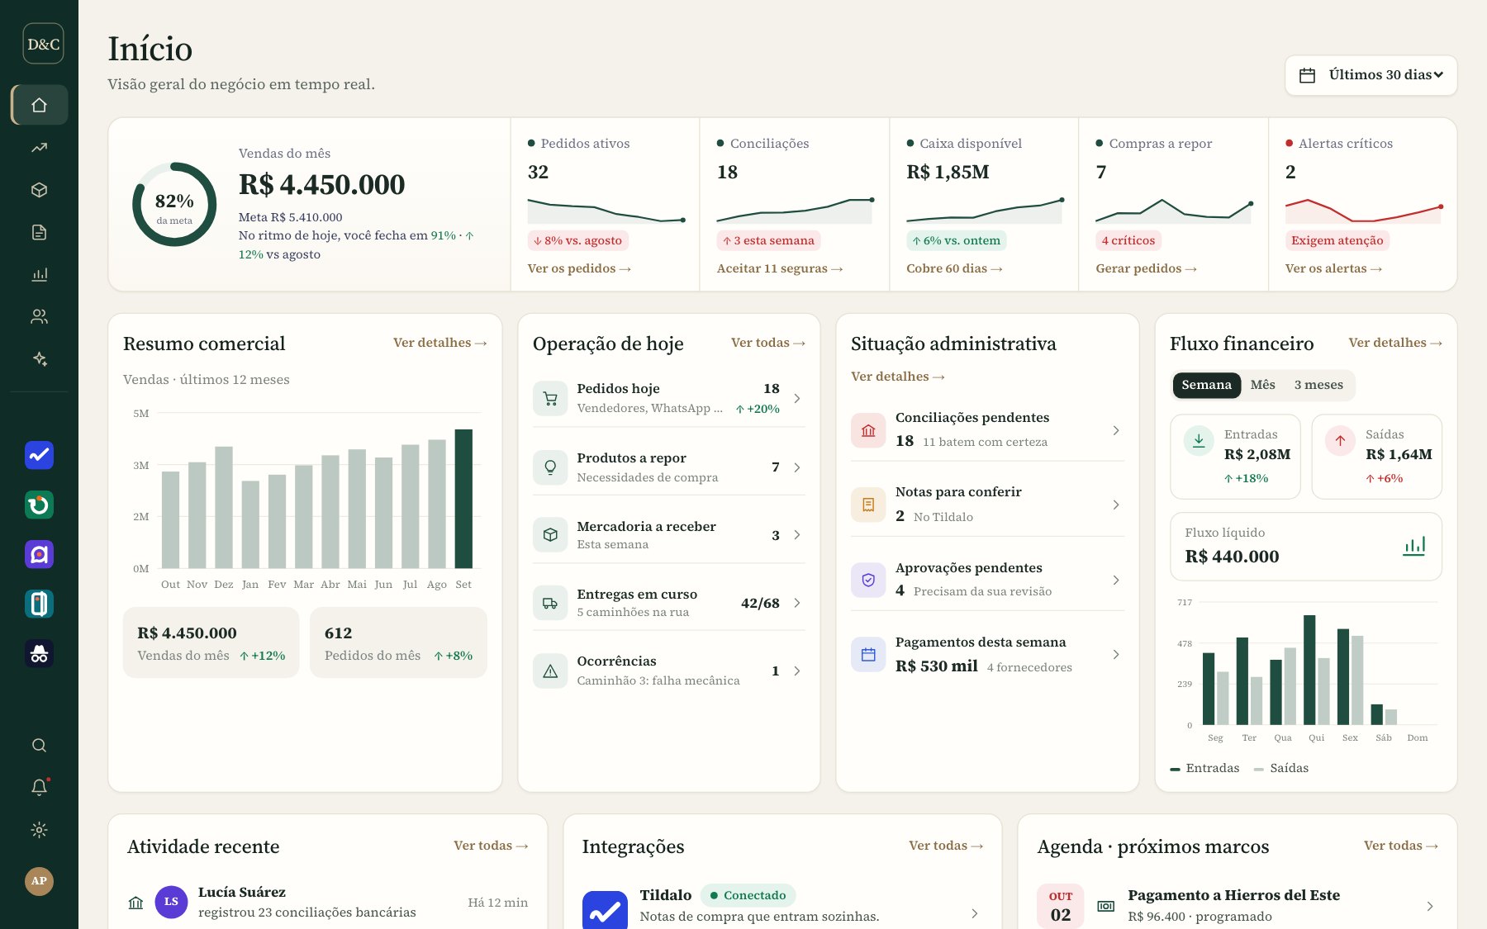Launch the purple chat app icon in sidebar

click(39, 554)
